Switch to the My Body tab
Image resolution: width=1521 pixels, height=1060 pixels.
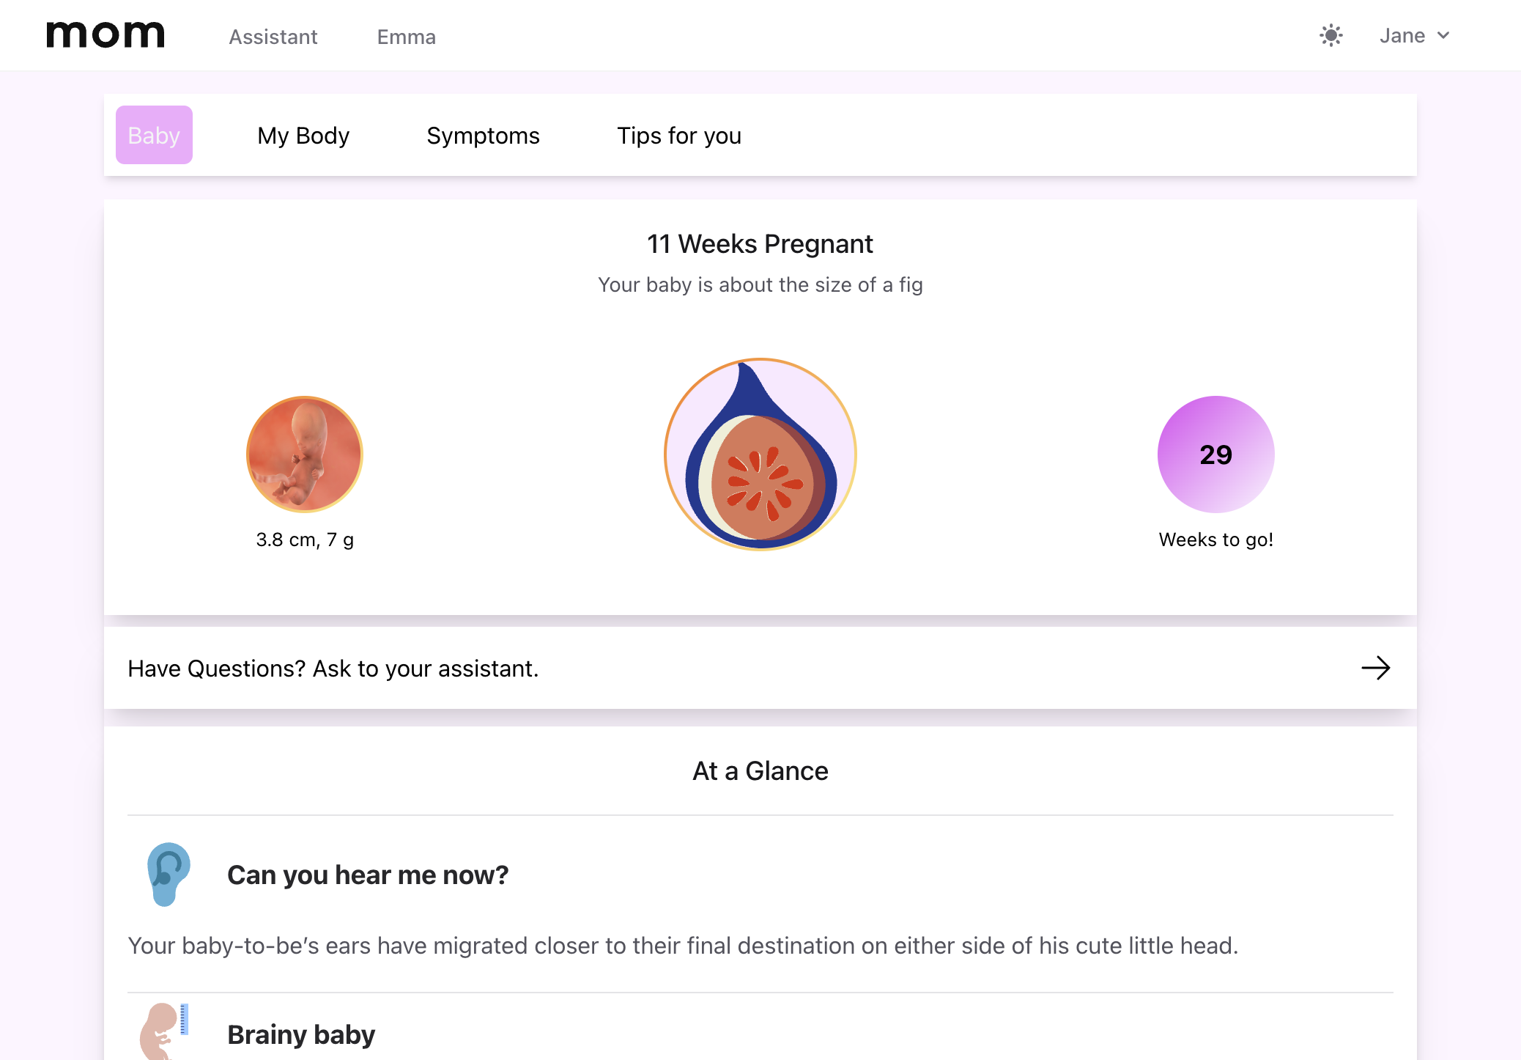[303, 136]
